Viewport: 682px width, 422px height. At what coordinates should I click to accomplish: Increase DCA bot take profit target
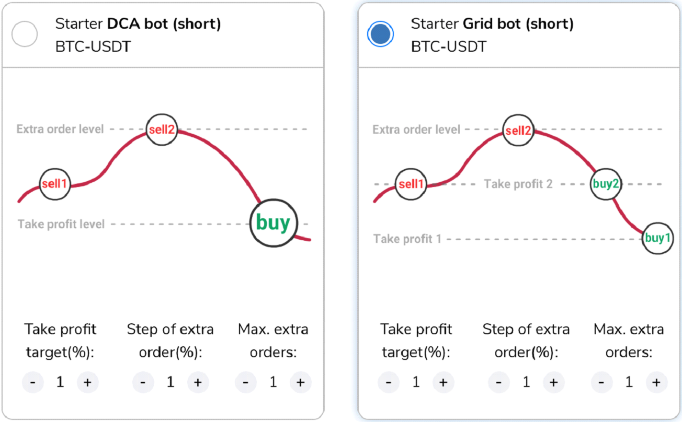tap(87, 382)
